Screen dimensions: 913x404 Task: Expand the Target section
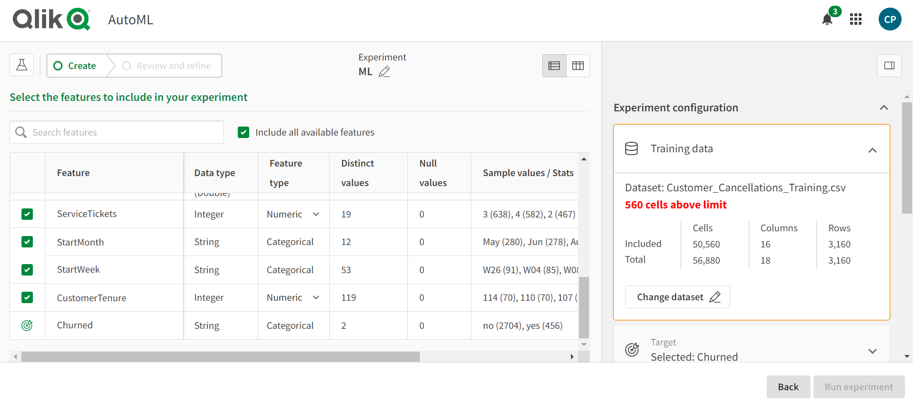click(x=872, y=351)
